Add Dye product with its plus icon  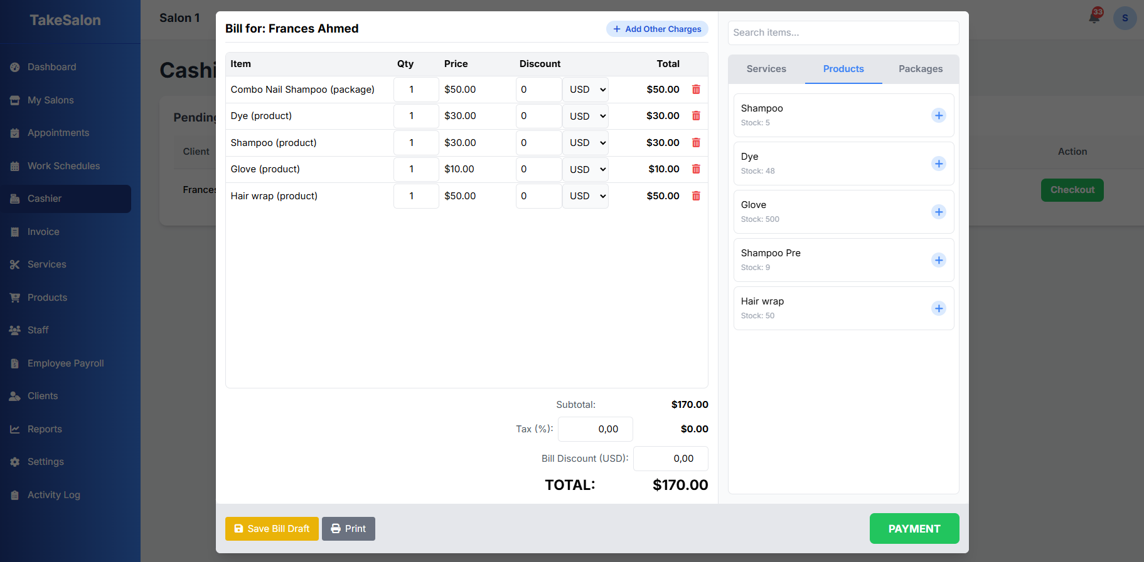(x=939, y=164)
